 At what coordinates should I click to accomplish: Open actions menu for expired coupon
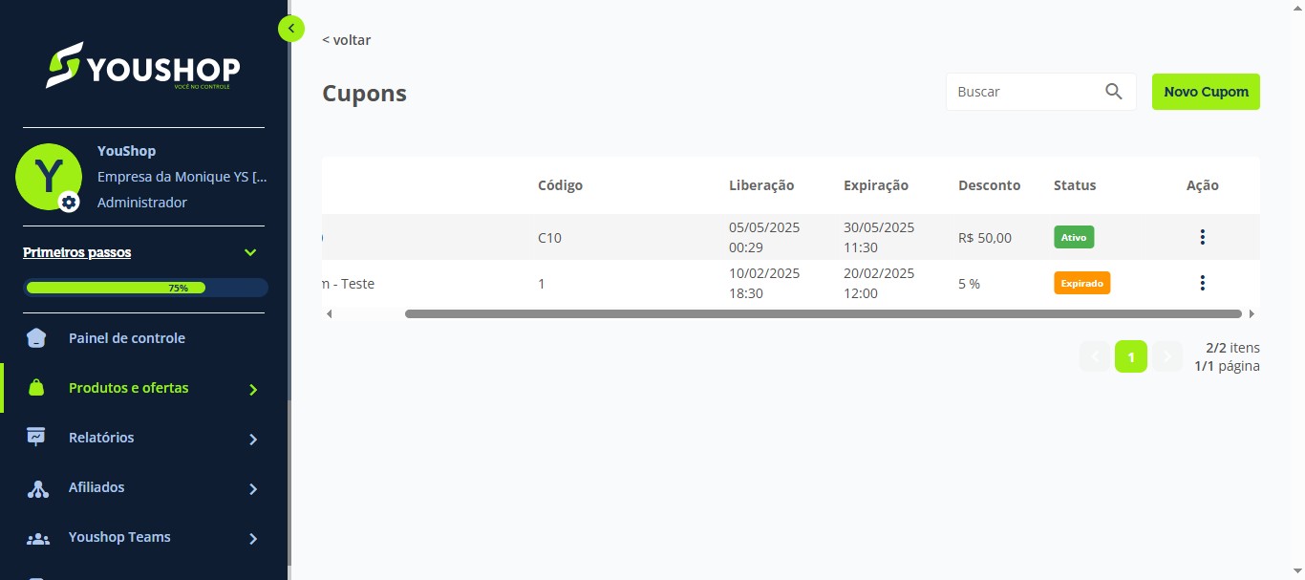pos(1202,283)
